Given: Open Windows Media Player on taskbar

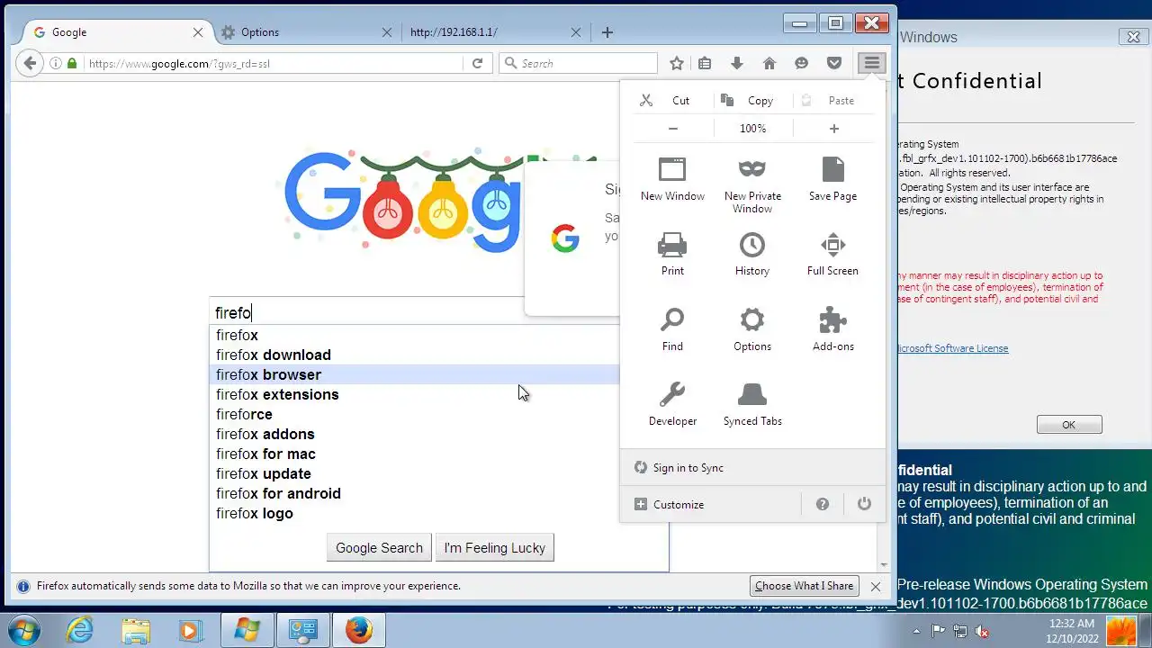Looking at the screenshot, I should click(190, 629).
